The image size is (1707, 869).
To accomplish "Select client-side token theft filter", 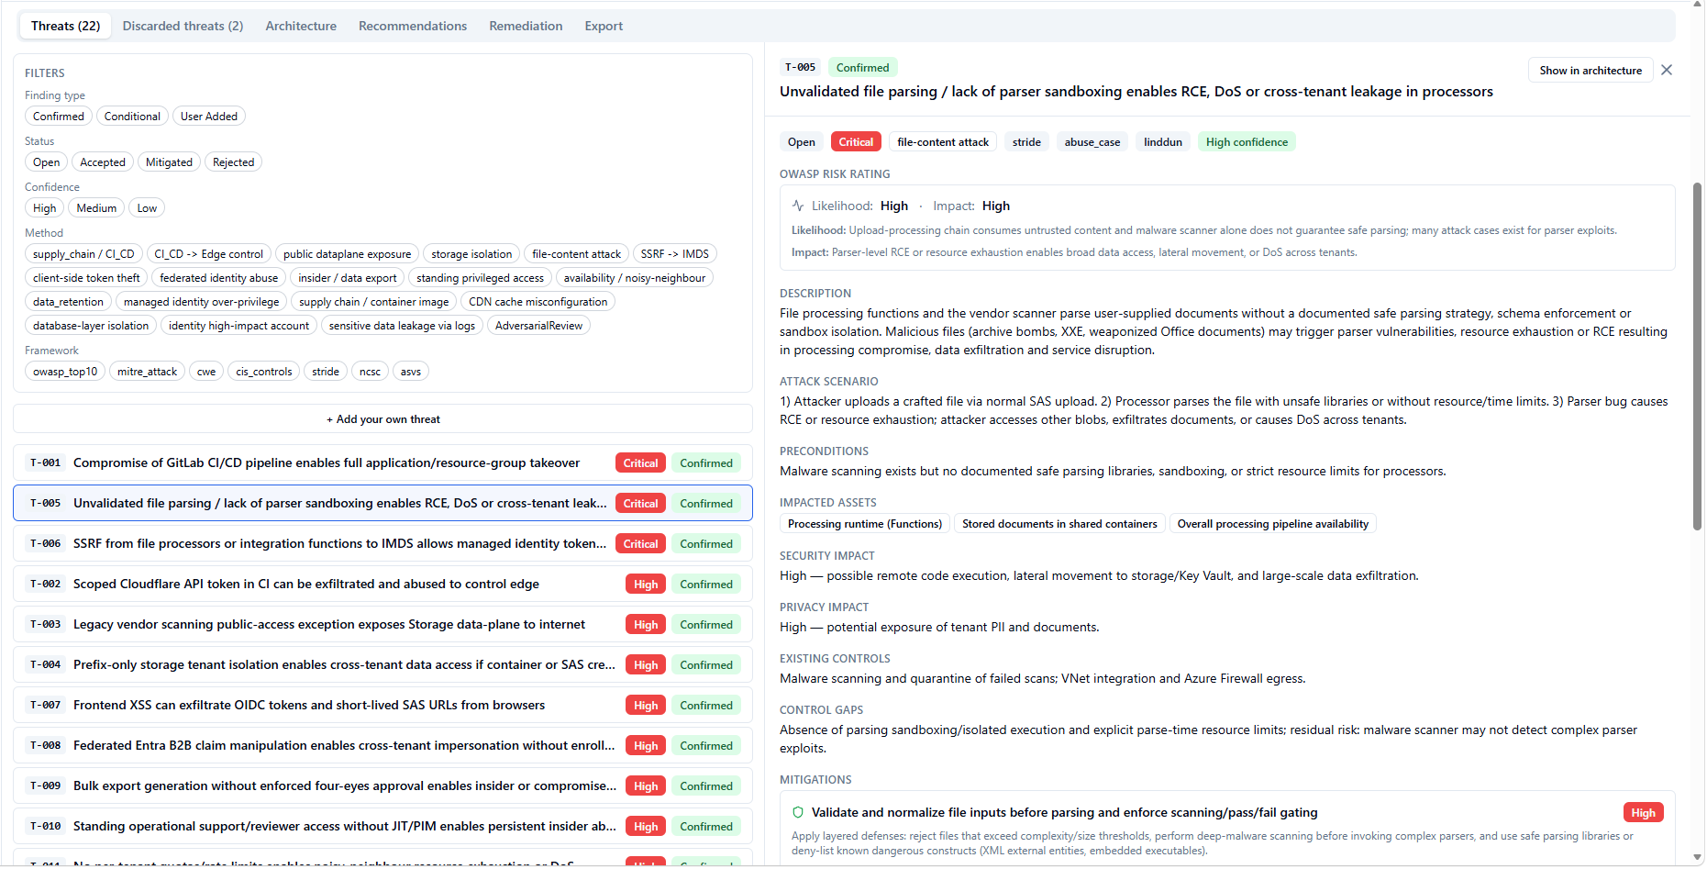I will [86, 278].
